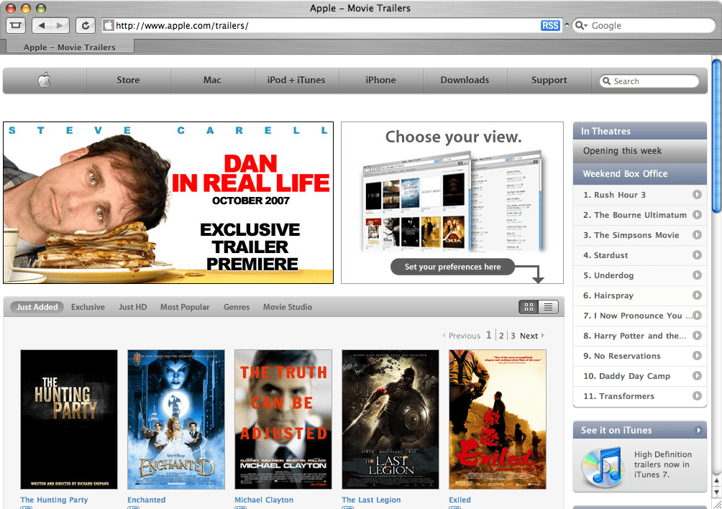Select the Most Popular filter tab
The width and height of the screenshot is (722, 509).
pyautogui.click(x=185, y=307)
